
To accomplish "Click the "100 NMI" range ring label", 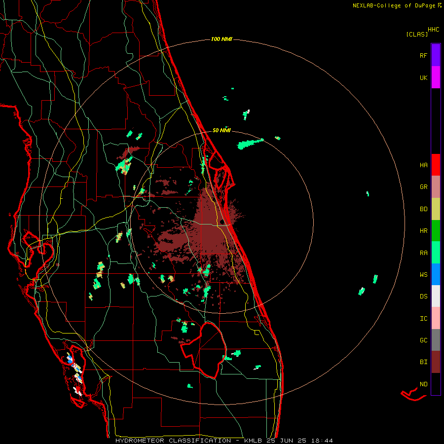I will (222, 39).
